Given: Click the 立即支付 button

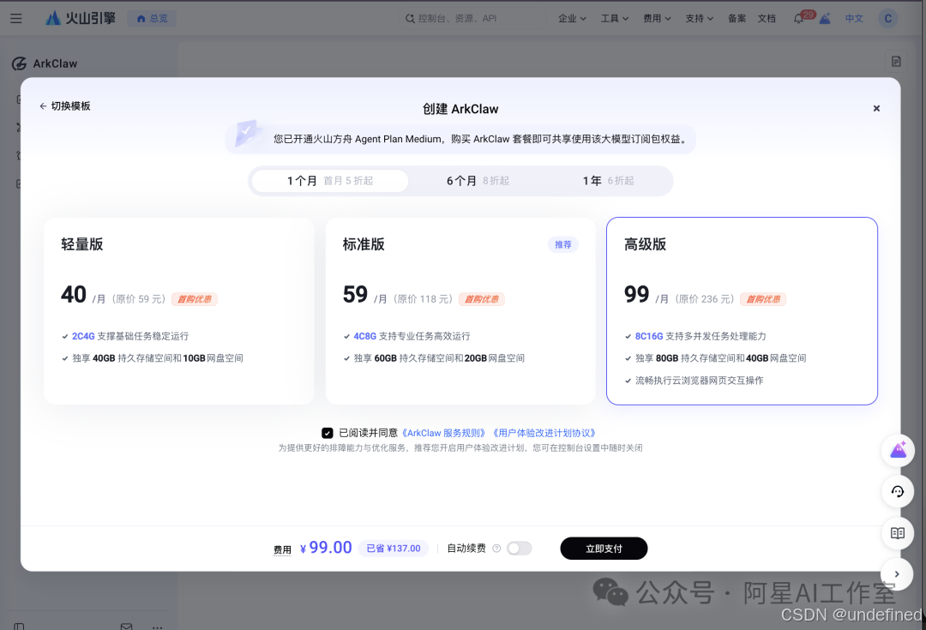Looking at the screenshot, I should pyautogui.click(x=604, y=549).
